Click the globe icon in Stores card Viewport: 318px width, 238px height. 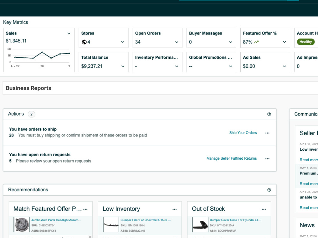click(84, 42)
